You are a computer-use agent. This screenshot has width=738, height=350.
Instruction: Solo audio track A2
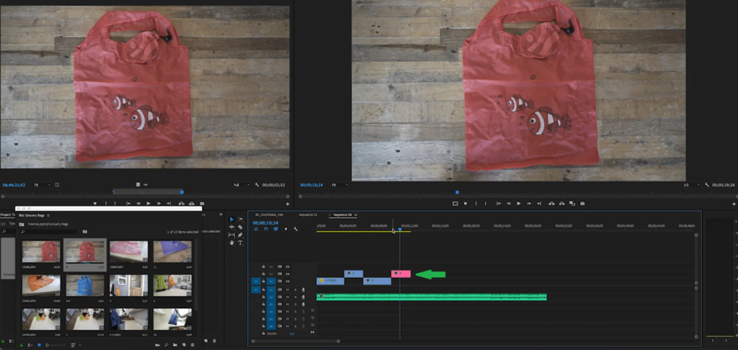(295, 297)
